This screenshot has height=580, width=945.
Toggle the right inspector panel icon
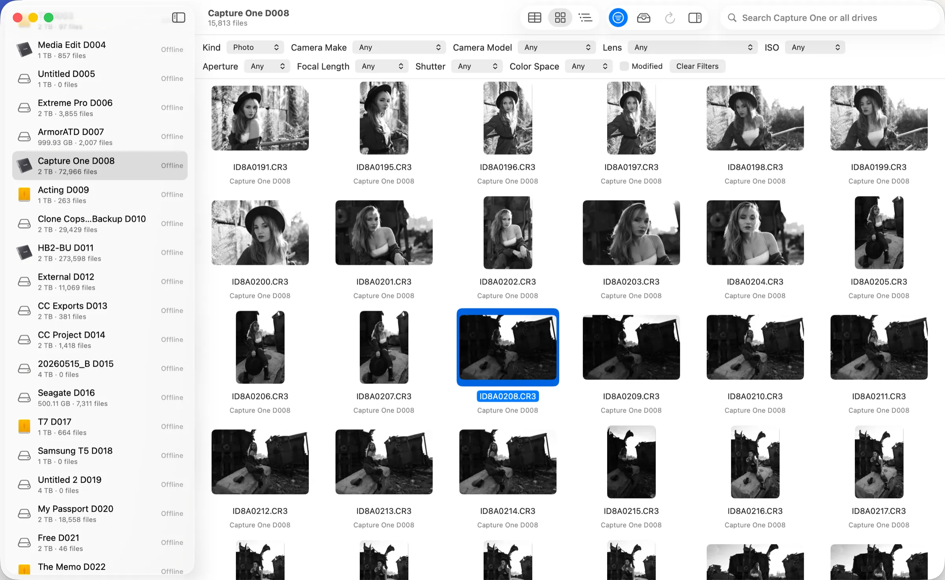point(695,18)
